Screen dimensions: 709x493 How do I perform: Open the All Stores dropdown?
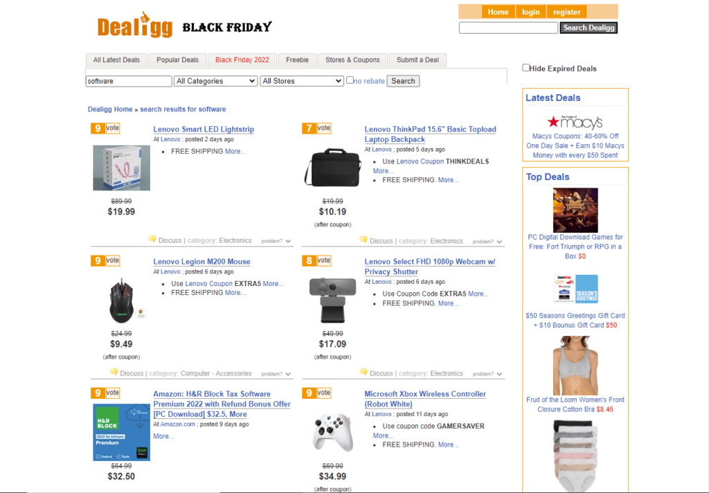pyautogui.click(x=302, y=80)
